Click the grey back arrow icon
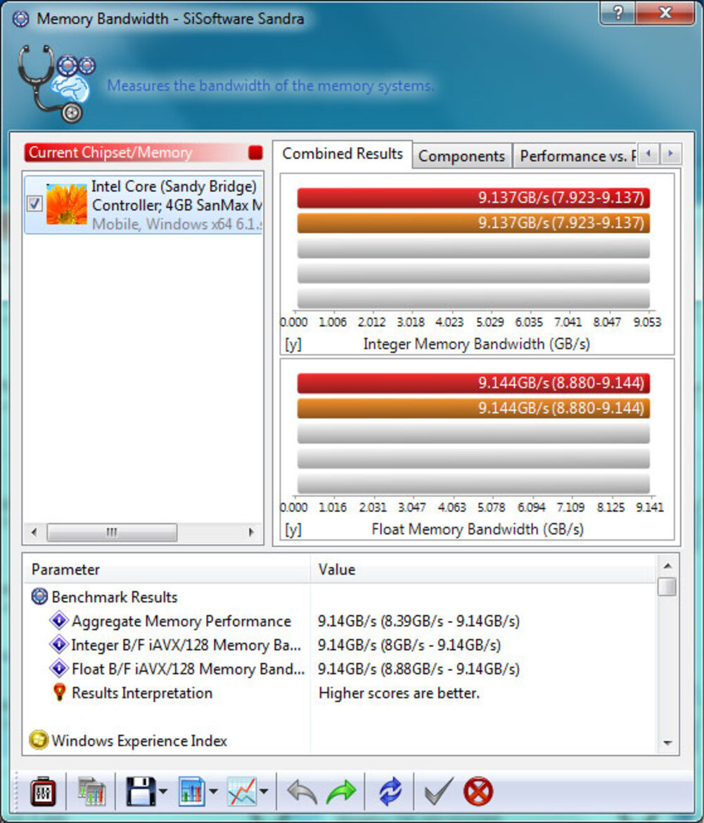The height and width of the screenshot is (823, 704). click(302, 791)
